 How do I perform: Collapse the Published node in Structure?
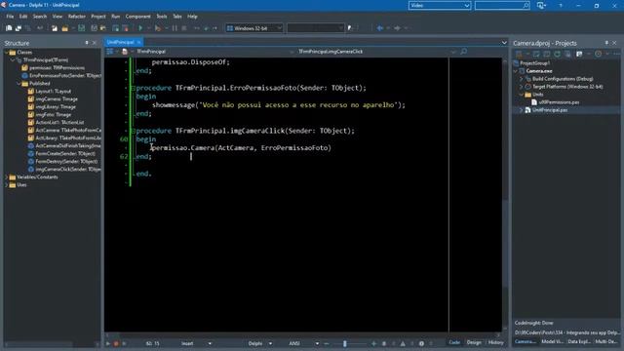[x=19, y=84]
